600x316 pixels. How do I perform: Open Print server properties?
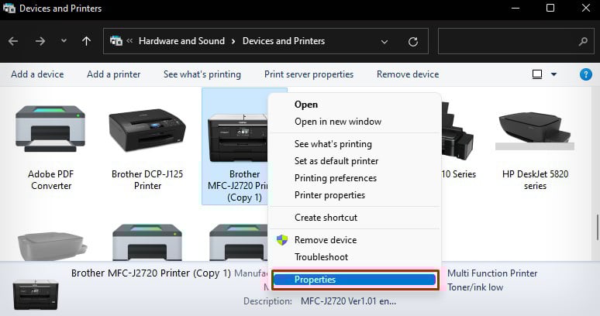pos(309,74)
